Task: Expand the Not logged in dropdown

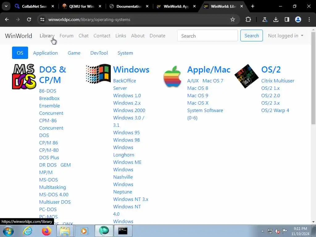Action: click(285, 36)
